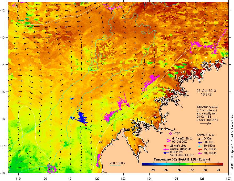This screenshot has width=234, height=181.
Task: Click the black 0-30m ANMN arrow
Action: [200, 139]
